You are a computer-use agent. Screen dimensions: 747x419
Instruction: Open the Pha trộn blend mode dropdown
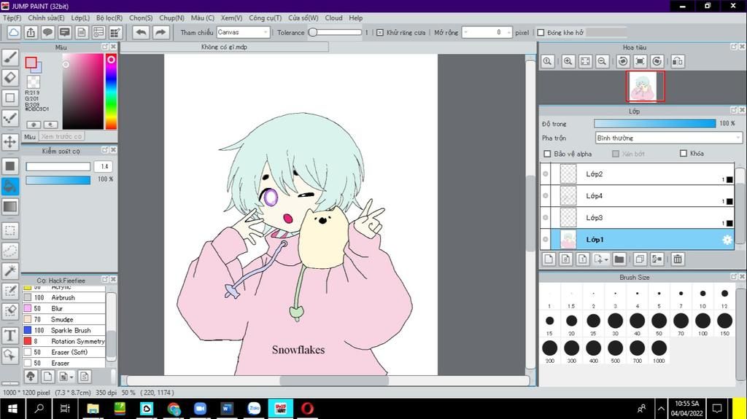click(668, 138)
